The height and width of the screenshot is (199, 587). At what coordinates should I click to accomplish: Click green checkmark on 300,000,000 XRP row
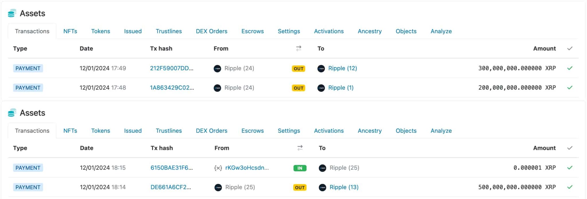pos(570,68)
